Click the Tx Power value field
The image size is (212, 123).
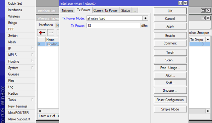point(113,26)
